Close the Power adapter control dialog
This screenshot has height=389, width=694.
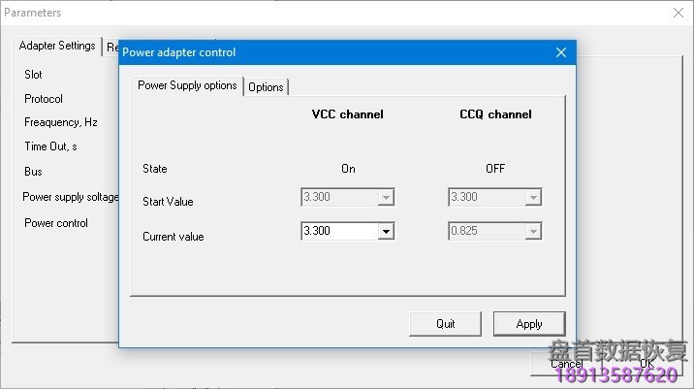coord(560,52)
